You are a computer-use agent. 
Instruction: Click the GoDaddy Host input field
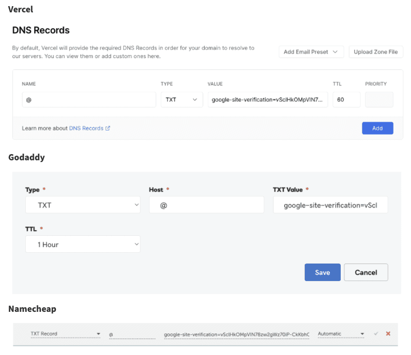(206, 205)
